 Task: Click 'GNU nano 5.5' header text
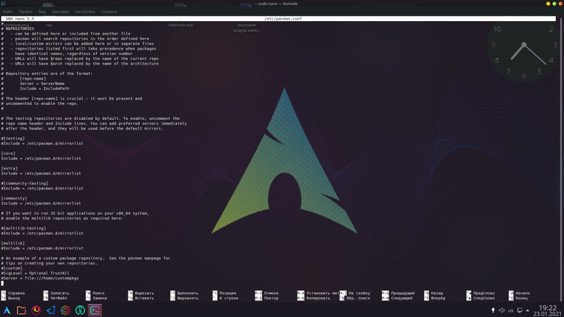point(20,19)
